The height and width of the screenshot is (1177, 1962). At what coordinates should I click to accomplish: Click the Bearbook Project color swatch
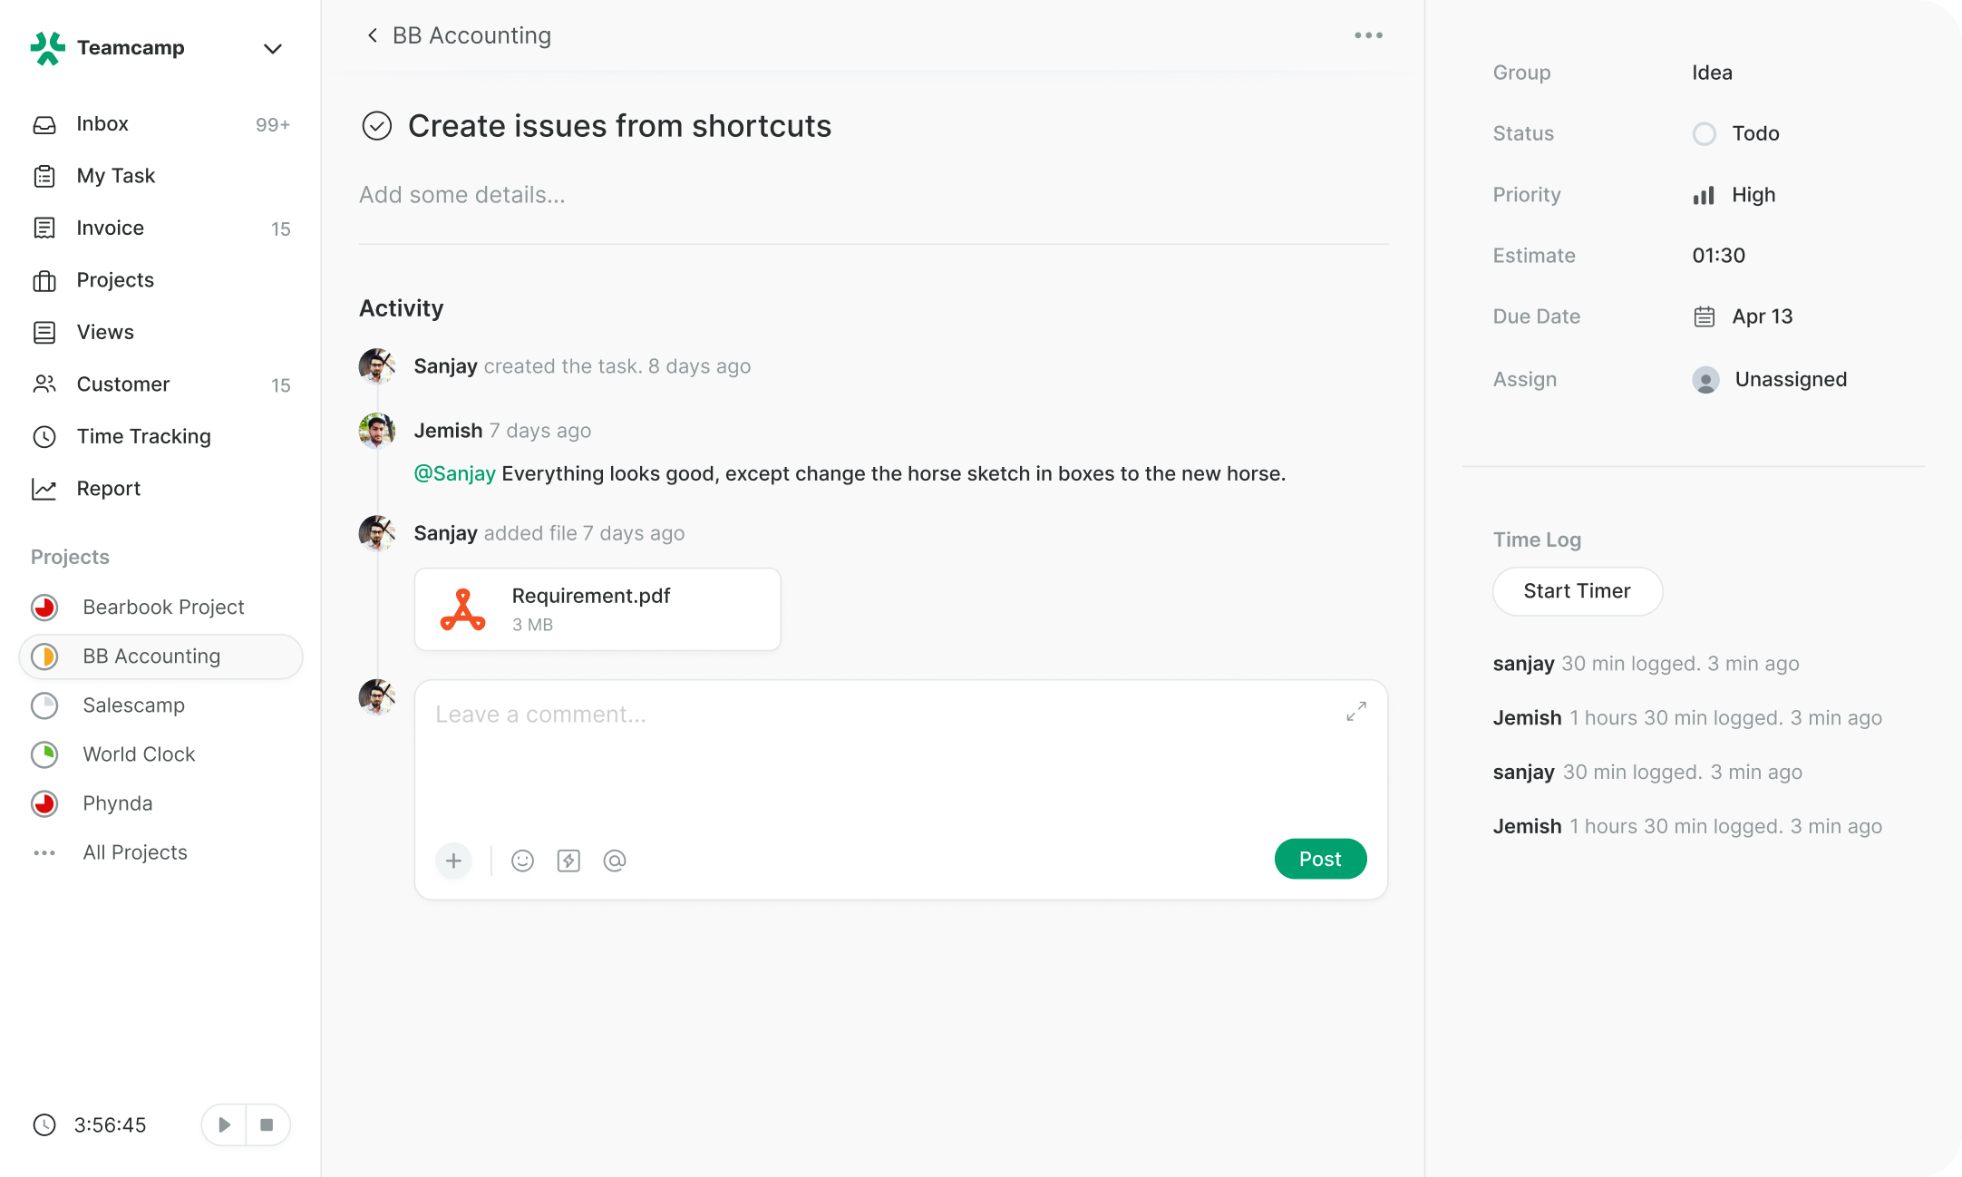pyautogui.click(x=44, y=608)
